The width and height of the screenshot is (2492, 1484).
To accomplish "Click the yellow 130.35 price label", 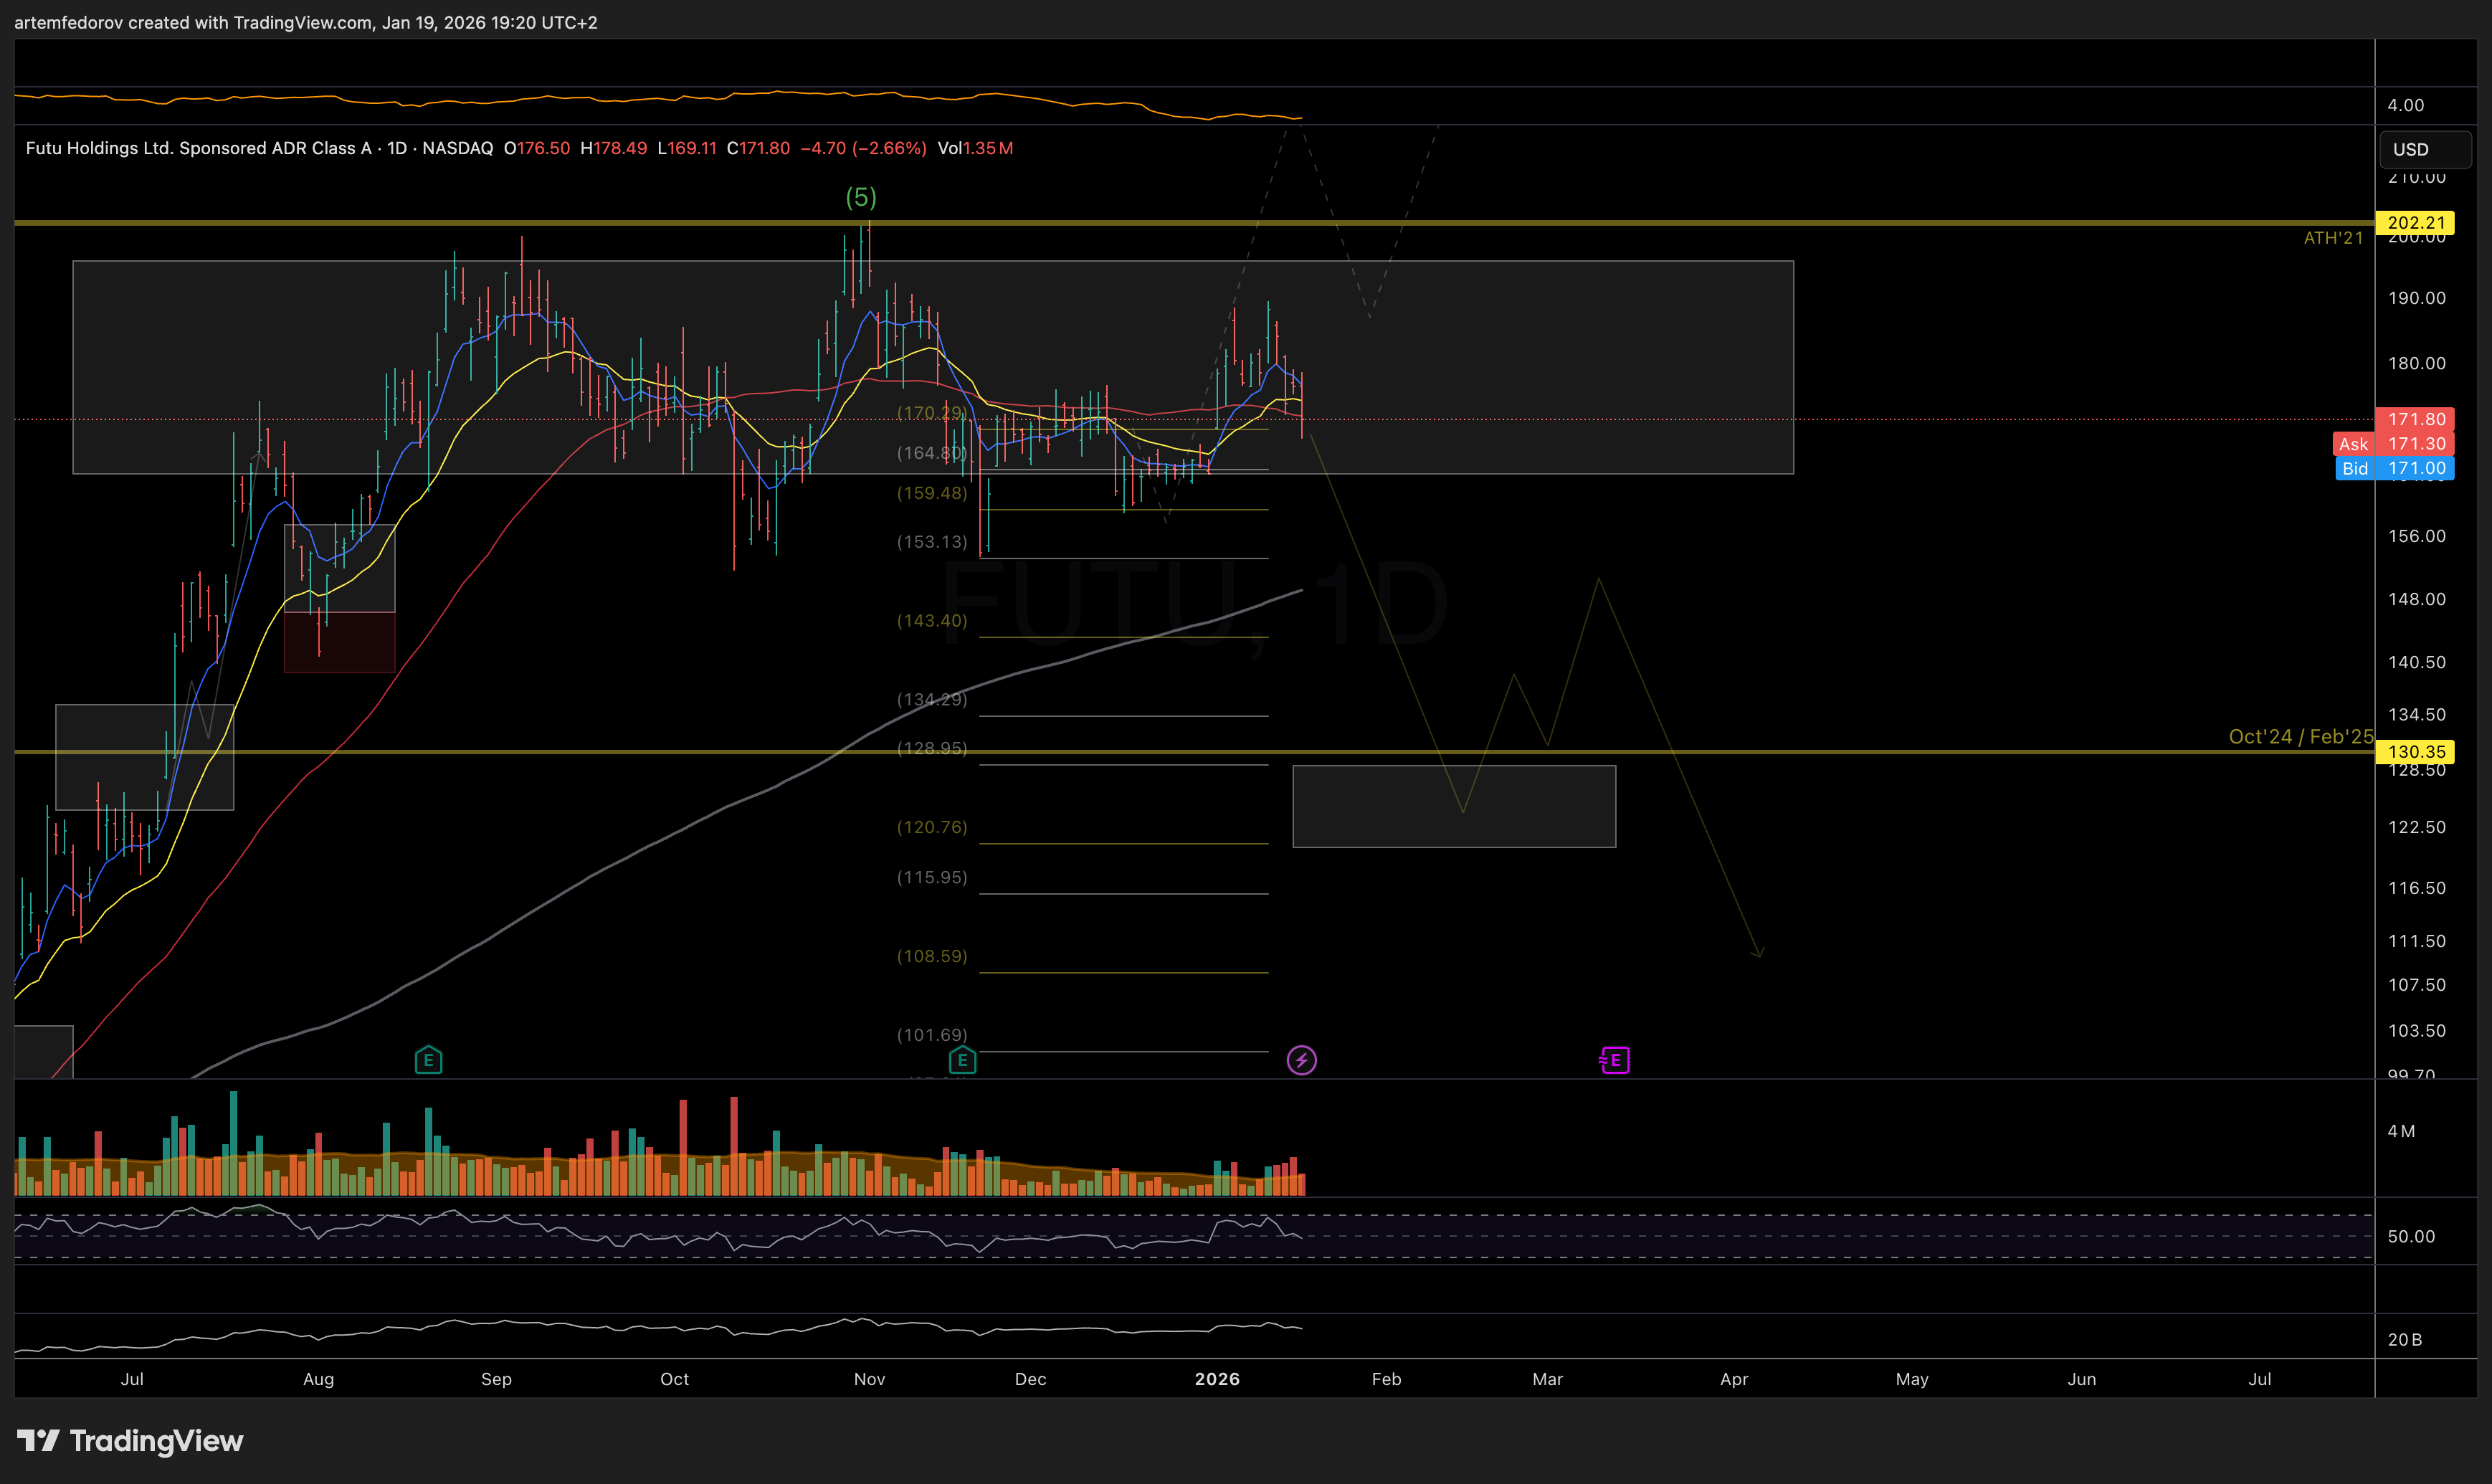I will [2415, 752].
